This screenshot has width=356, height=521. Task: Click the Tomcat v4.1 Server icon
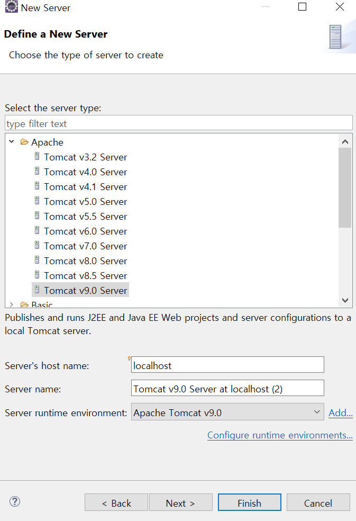37,186
